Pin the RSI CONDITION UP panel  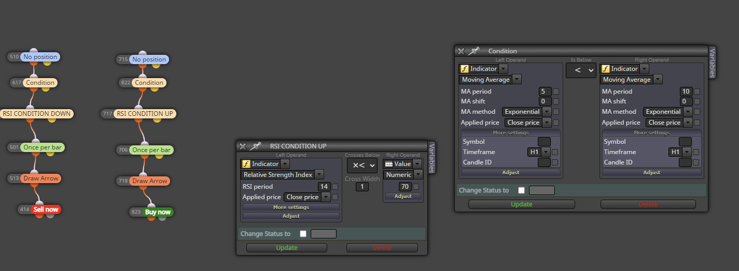(x=255, y=146)
